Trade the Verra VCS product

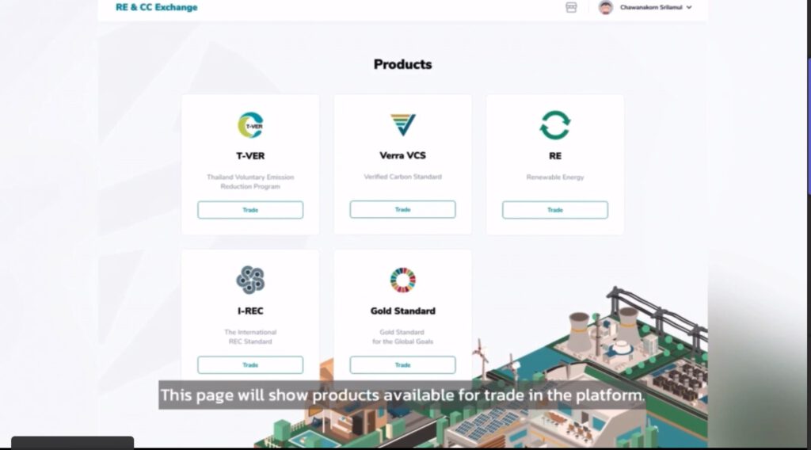click(x=402, y=209)
